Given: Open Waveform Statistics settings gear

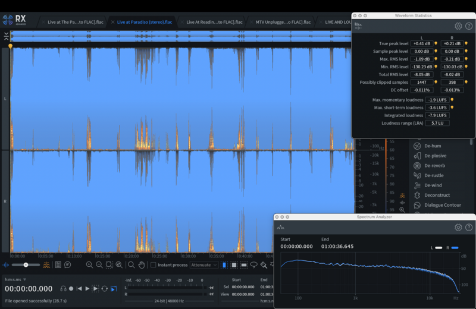Looking at the screenshot, I should tap(458, 26).
